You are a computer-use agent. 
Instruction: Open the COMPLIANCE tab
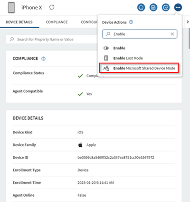click(57, 22)
